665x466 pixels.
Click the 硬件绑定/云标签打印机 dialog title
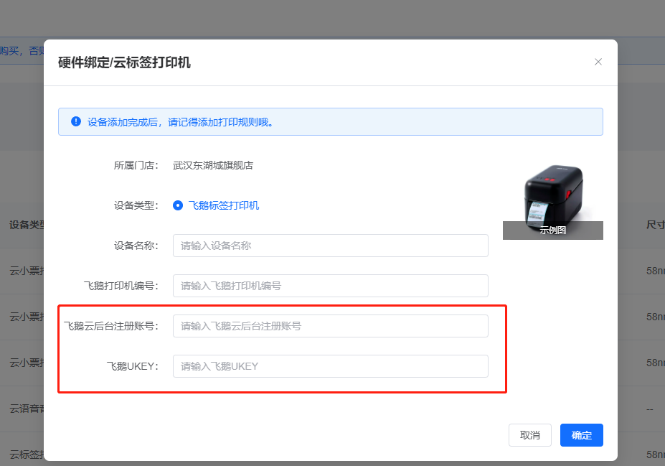point(124,62)
